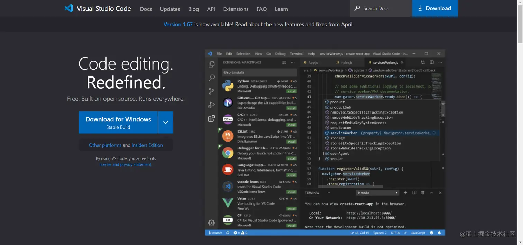Viewport: 523px width, 245px height.
Task: Click the search magnifier icon in header
Action: point(357,8)
